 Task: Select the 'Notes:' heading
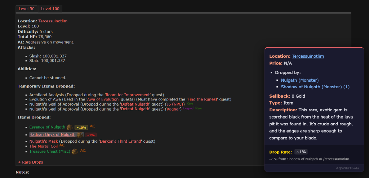[x=22, y=172]
